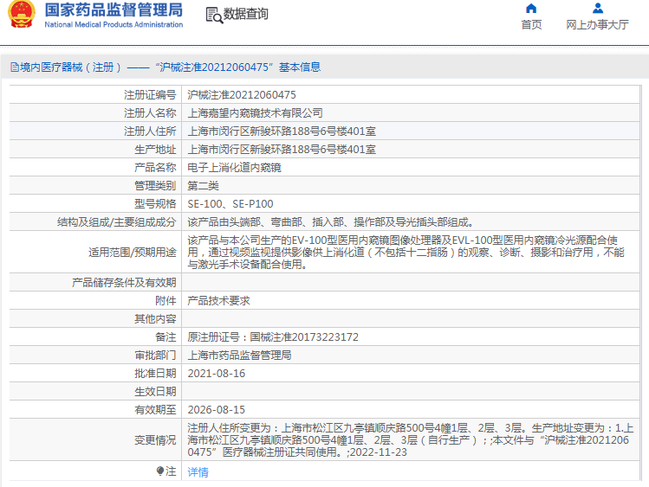
Task: Click registration number 沪械注准20212060475 in the table
Action: coord(242,95)
